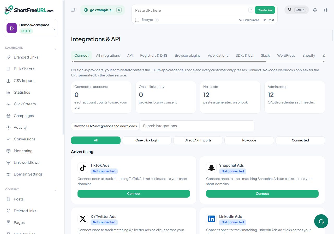Click the Snapchat Ads ghost logo
334x234 pixels.
coord(211,168)
